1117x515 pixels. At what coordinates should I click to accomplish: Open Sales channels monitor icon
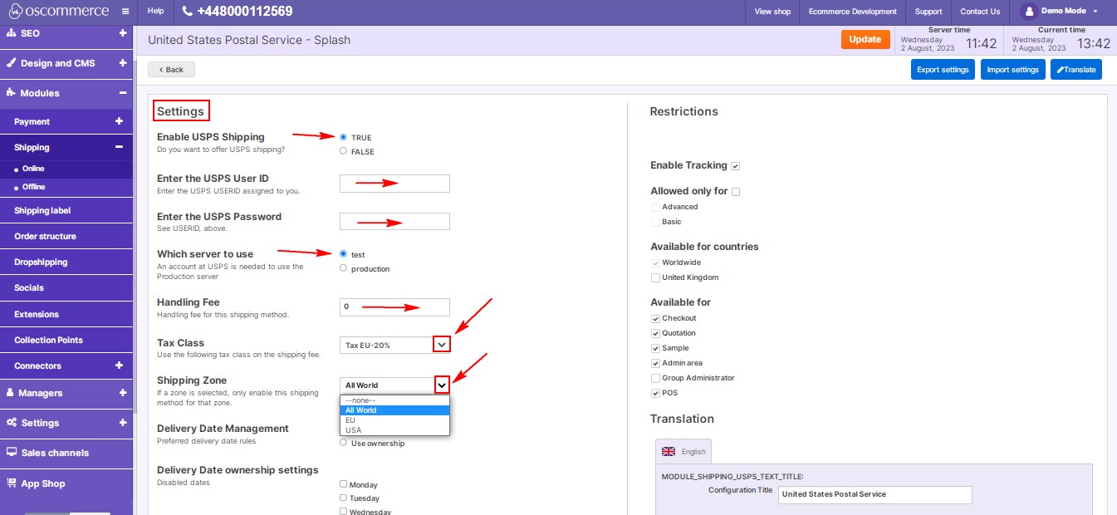point(12,453)
